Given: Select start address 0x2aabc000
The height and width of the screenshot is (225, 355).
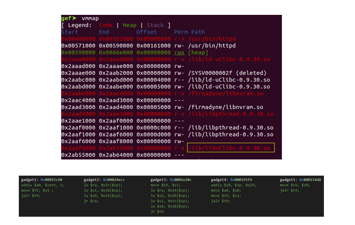Looking at the screenshot, I should click(78, 80).
